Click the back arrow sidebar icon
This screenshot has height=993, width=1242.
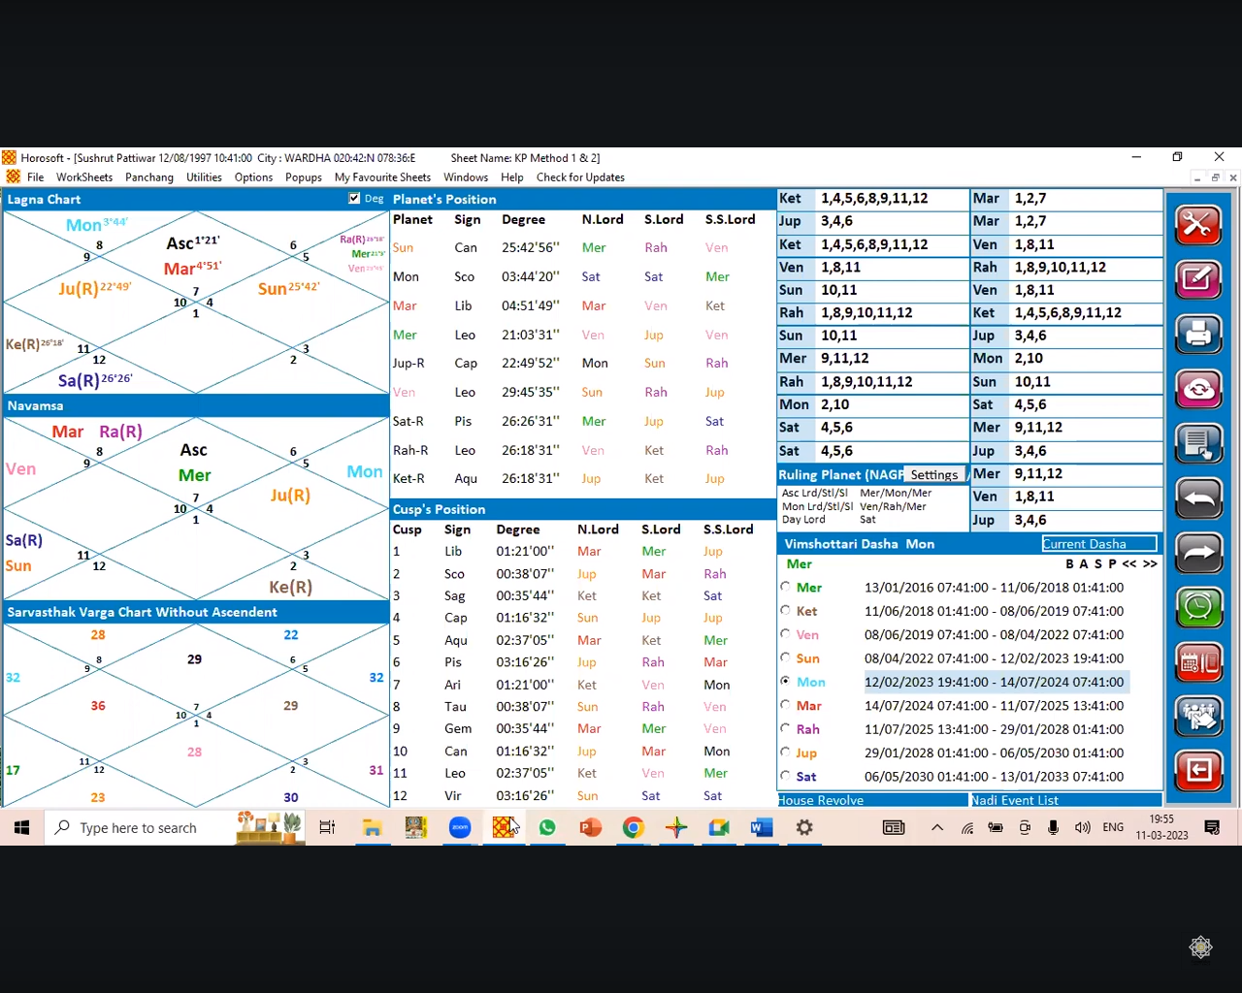(1198, 499)
